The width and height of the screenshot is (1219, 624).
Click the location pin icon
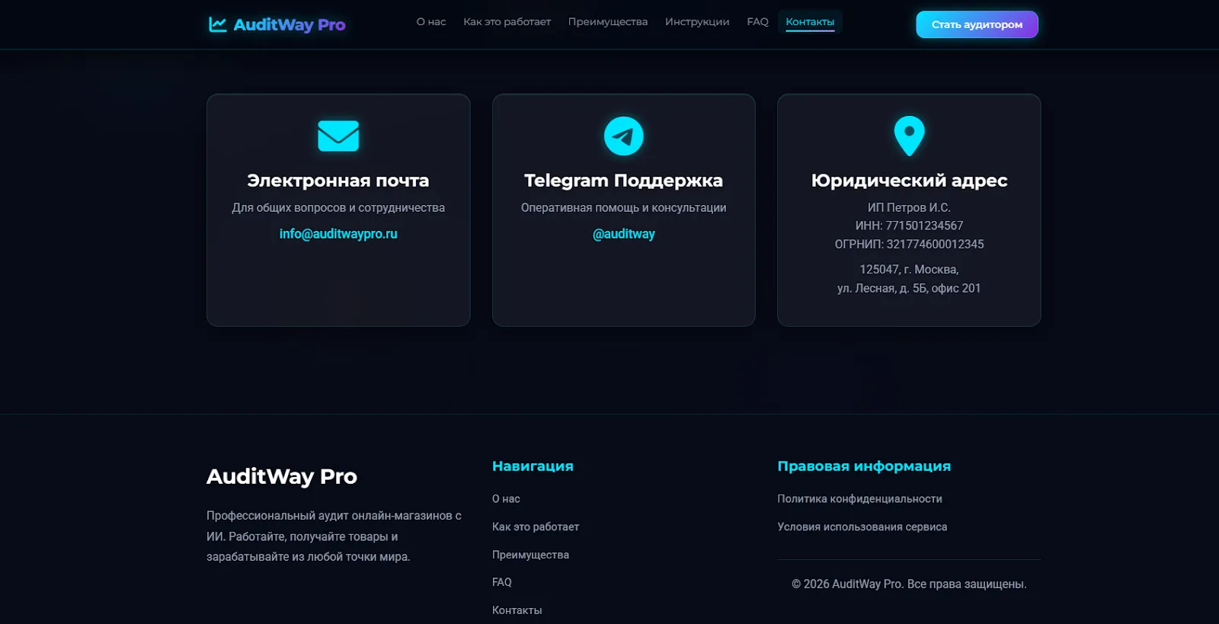(x=909, y=136)
